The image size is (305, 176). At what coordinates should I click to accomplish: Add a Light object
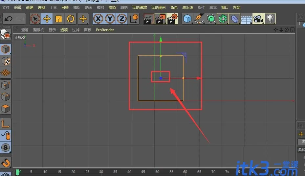coord(270,19)
